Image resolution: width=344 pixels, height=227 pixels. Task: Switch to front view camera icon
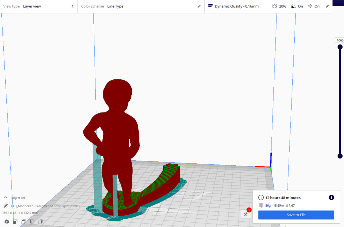coord(15,222)
